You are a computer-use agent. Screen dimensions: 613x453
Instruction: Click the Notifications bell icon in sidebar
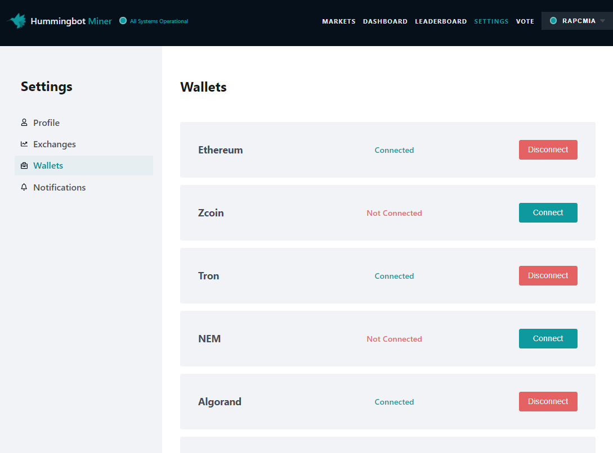coord(24,187)
